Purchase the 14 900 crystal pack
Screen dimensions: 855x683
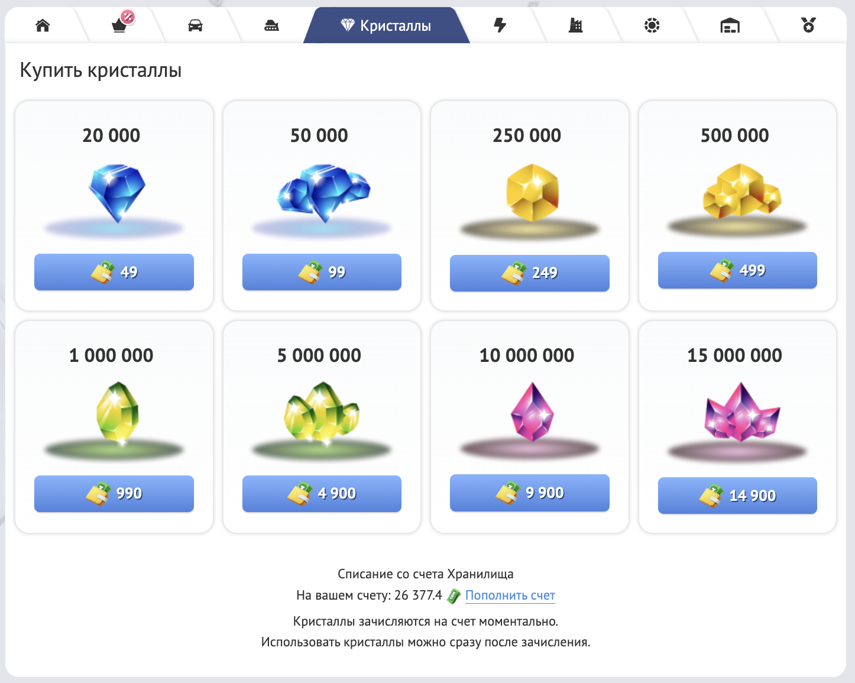pos(737,496)
